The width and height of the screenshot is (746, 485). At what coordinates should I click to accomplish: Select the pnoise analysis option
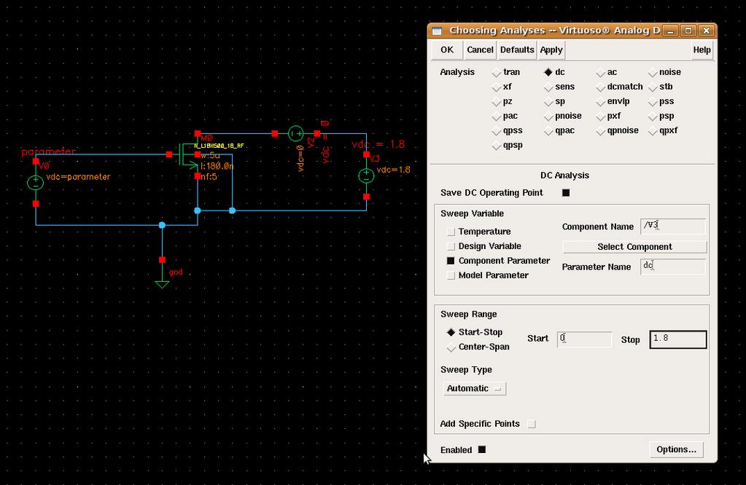tap(548, 117)
